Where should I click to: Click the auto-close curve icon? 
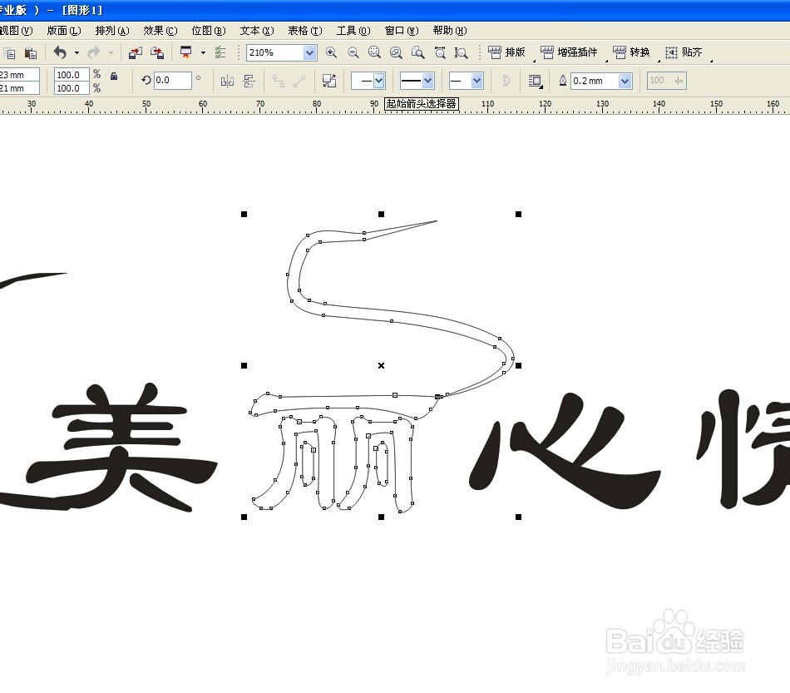506,81
